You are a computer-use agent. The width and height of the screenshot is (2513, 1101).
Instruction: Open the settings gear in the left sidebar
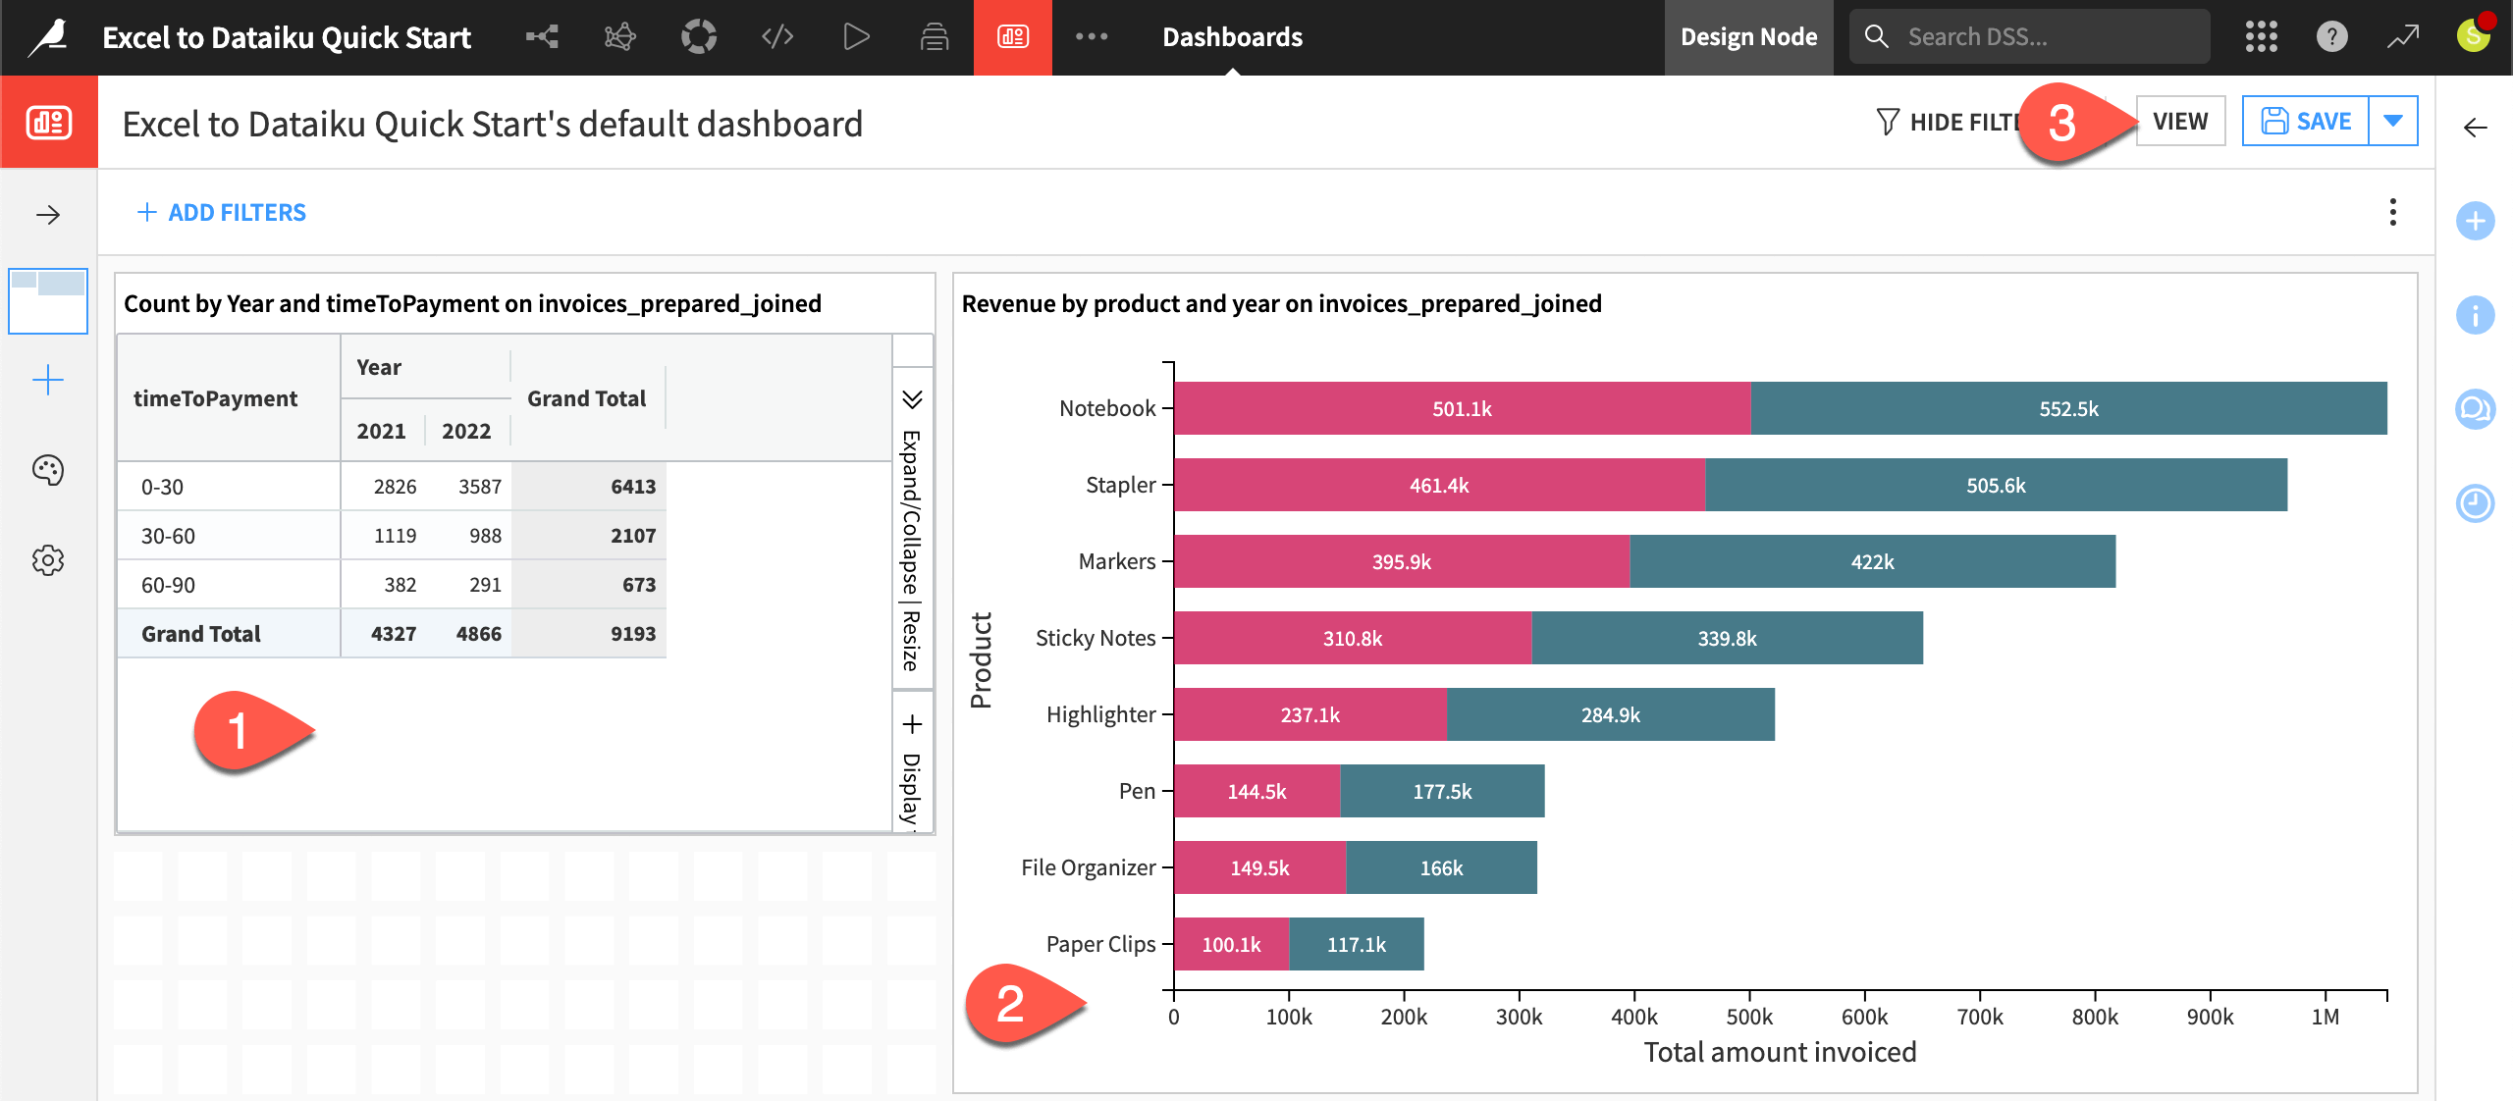tap(47, 560)
